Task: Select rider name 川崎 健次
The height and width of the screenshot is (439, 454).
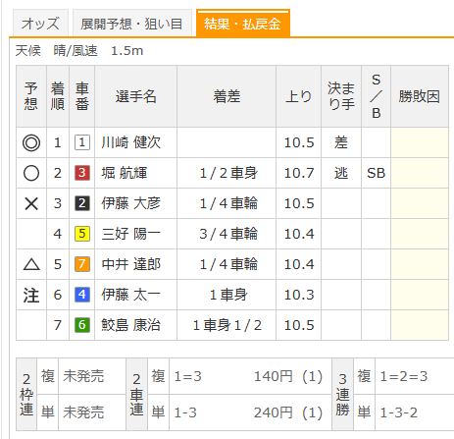Action: [x=131, y=142]
